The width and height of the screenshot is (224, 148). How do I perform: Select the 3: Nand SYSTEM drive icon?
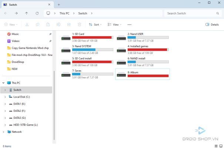66,50
